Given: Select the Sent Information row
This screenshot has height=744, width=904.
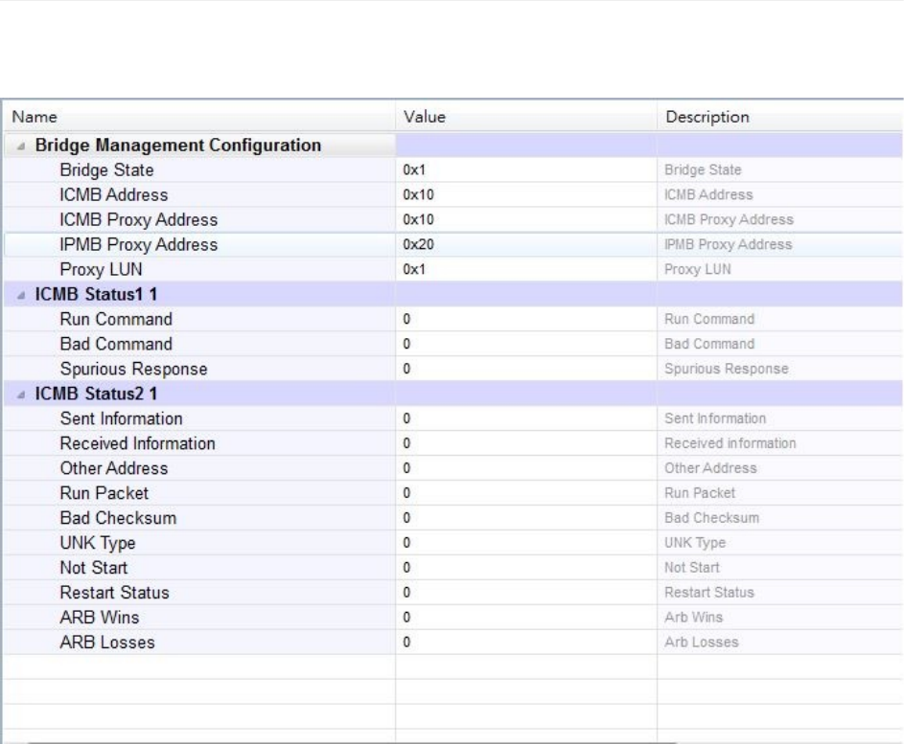Looking at the screenshot, I should (453, 418).
